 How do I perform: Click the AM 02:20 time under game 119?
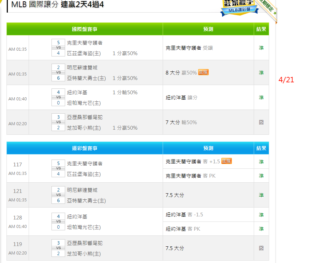17,253
